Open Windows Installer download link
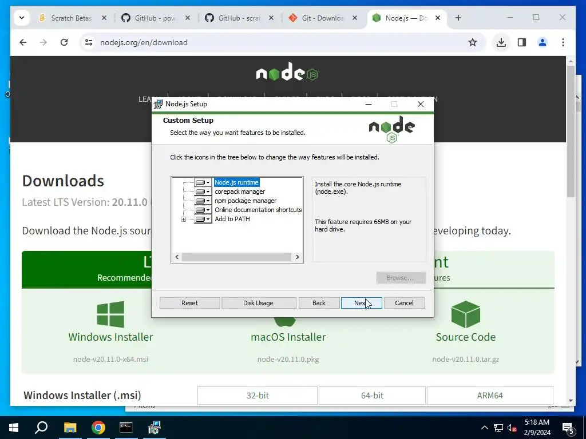This screenshot has width=586, height=439. [x=110, y=337]
